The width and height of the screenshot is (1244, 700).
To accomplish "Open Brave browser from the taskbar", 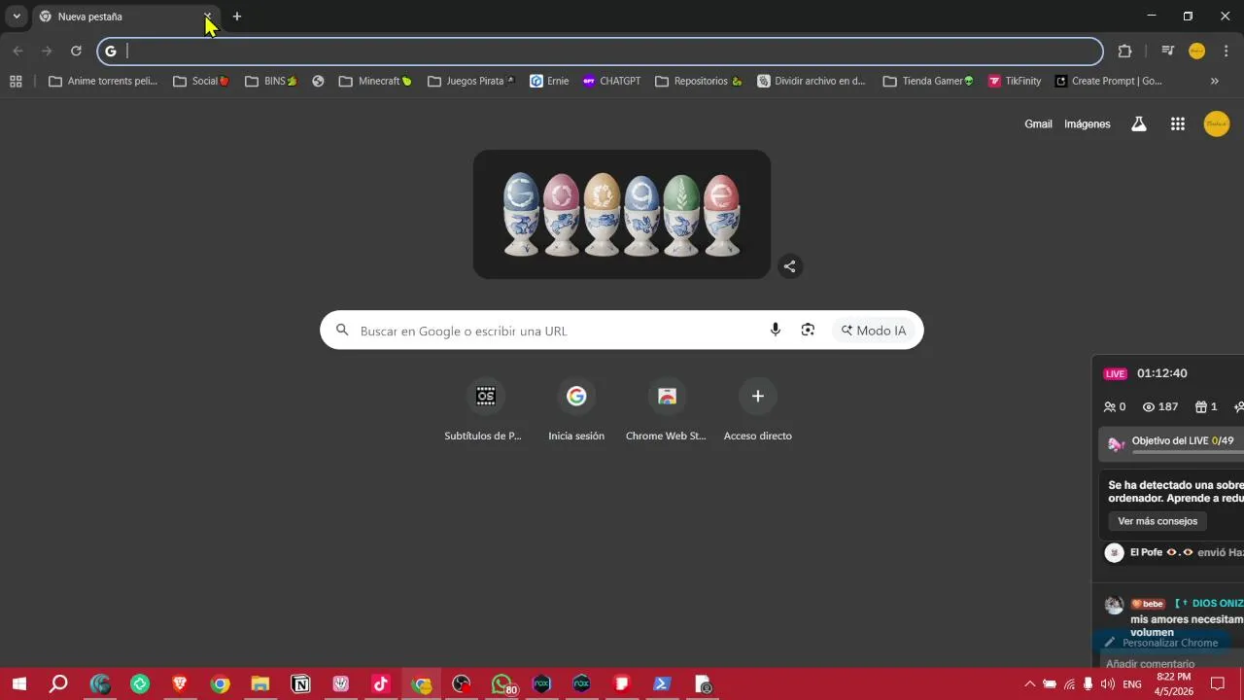I will pyautogui.click(x=180, y=684).
